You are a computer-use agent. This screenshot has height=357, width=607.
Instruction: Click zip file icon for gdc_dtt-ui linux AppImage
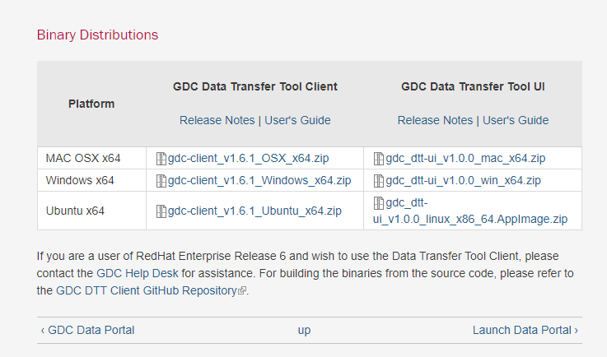(x=379, y=203)
